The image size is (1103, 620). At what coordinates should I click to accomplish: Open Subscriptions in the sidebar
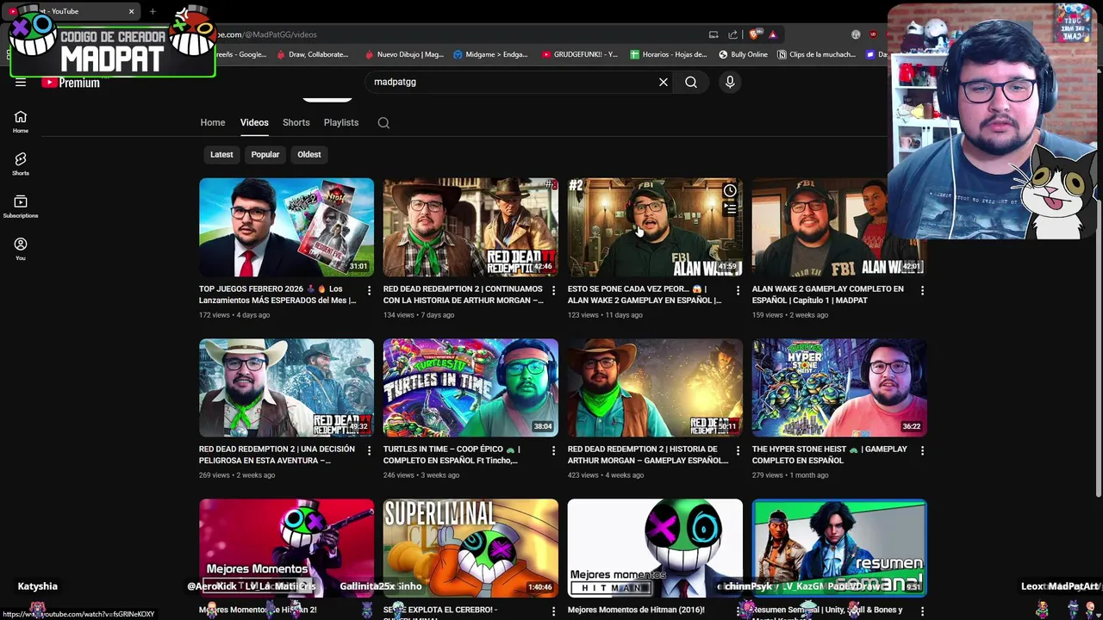pyautogui.click(x=21, y=206)
